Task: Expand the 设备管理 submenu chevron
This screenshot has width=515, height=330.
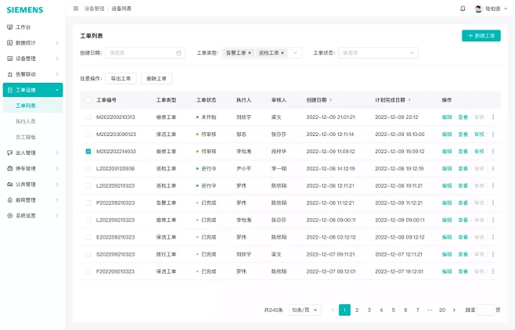Action: point(57,59)
